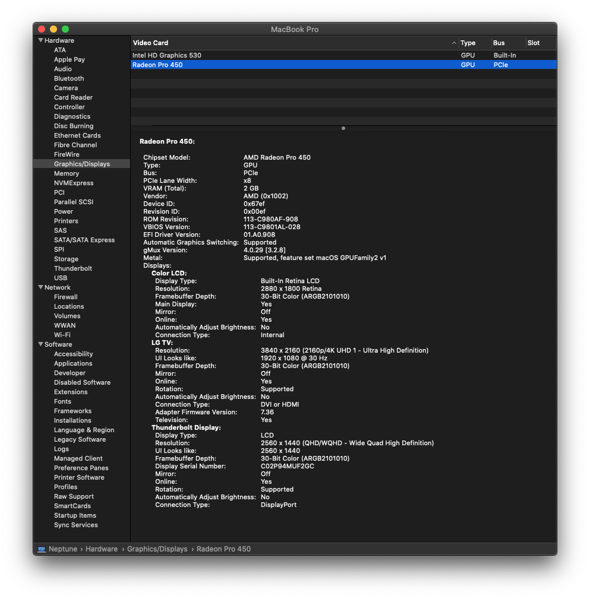590x599 pixels.
Task: Open Locations under Network
Action: click(69, 306)
